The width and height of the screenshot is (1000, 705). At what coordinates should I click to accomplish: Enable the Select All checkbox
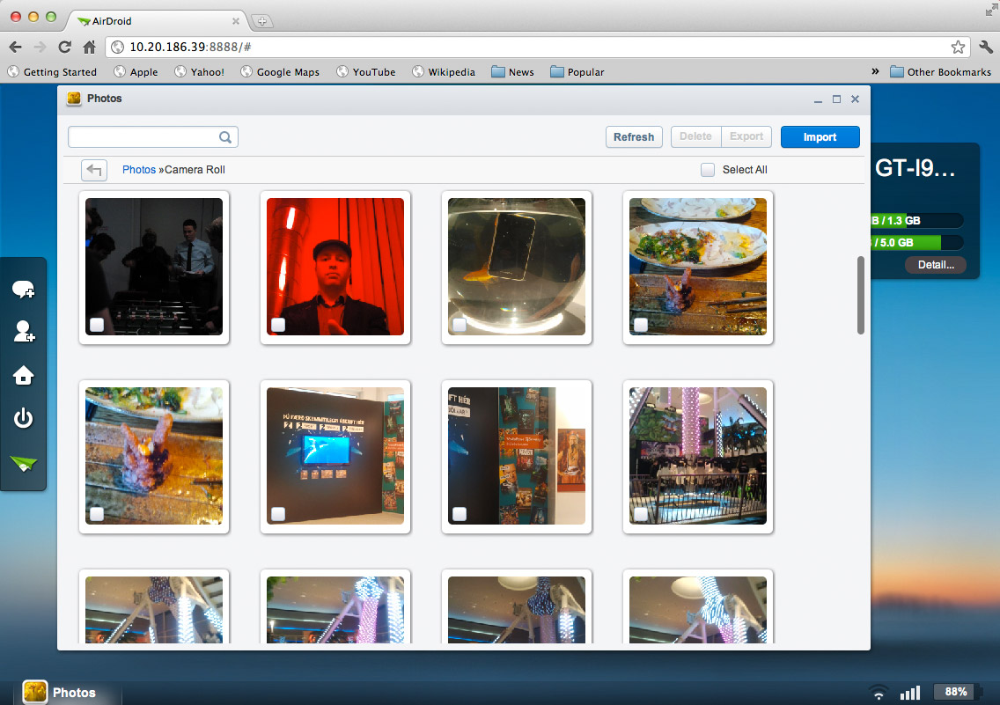pos(708,169)
